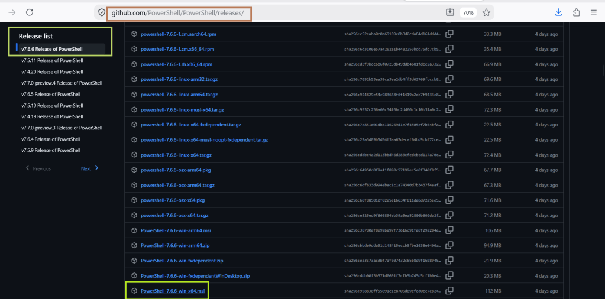The width and height of the screenshot is (605, 299).
Task: Copy sha256 for linux-x64-musl-noopt-fxdependent.tar.gz
Action: point(449,139)
